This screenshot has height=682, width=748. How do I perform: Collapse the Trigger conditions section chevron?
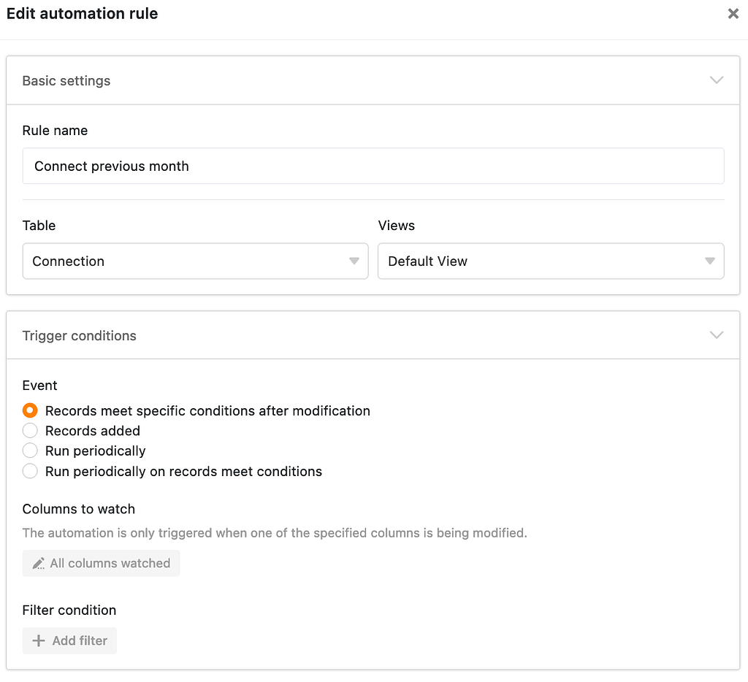[717, 335]
